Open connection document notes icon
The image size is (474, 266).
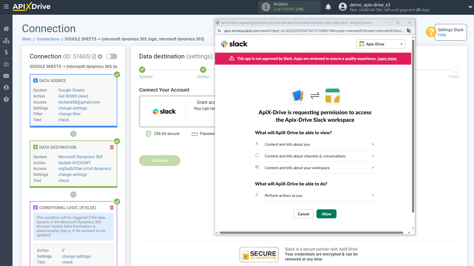(94, 57)
